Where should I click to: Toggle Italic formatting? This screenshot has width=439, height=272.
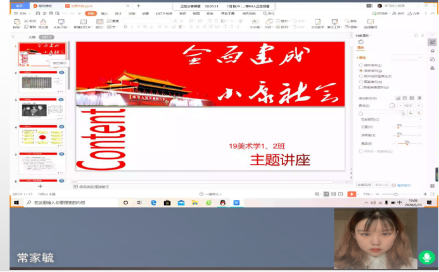(132, 27)
